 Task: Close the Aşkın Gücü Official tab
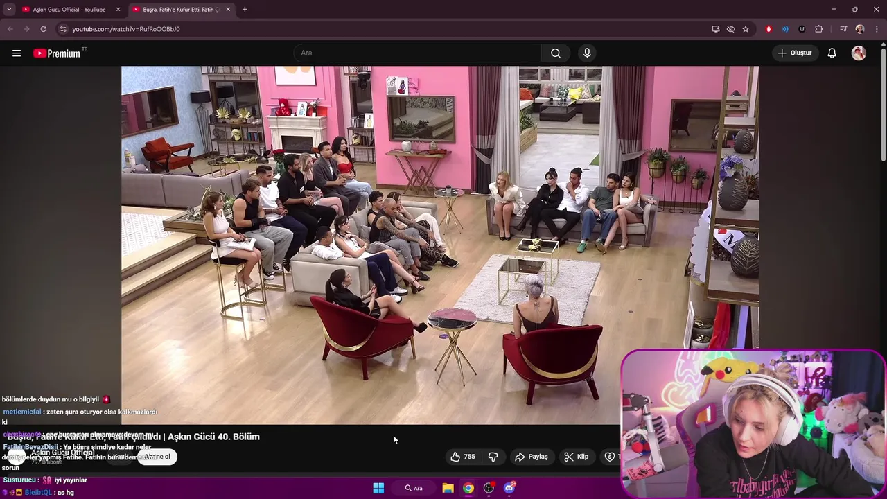(118, 10)
